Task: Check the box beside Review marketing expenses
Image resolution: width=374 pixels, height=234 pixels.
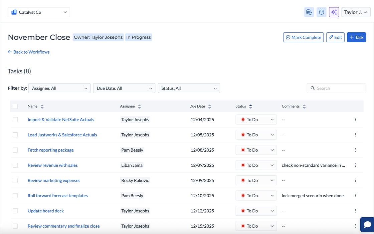Action: [15, 180]
